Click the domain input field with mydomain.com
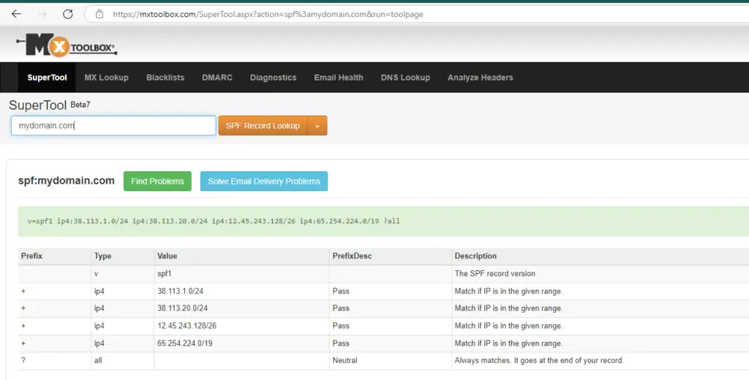The height and width of the screenshot is (380, 749). (x=113, y=126)
